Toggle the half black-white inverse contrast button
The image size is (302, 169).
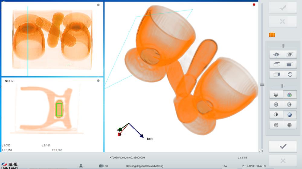[x=276, y=115]
